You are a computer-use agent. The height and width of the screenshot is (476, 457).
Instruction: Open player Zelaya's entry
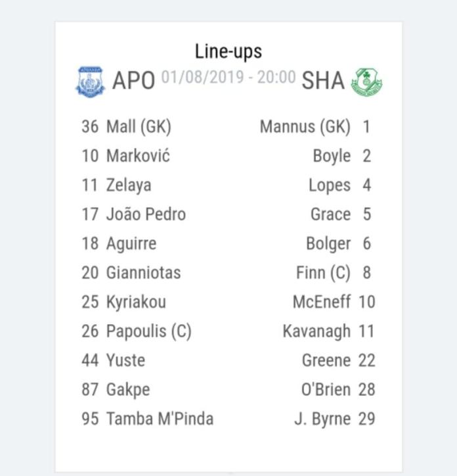[116, 185]
